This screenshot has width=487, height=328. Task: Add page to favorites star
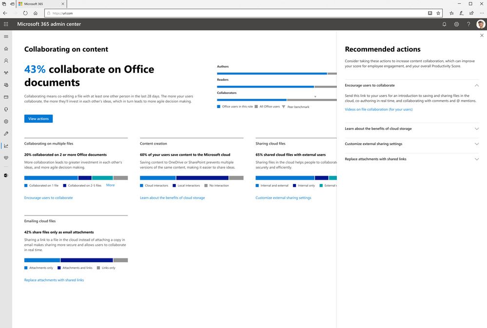438,13
